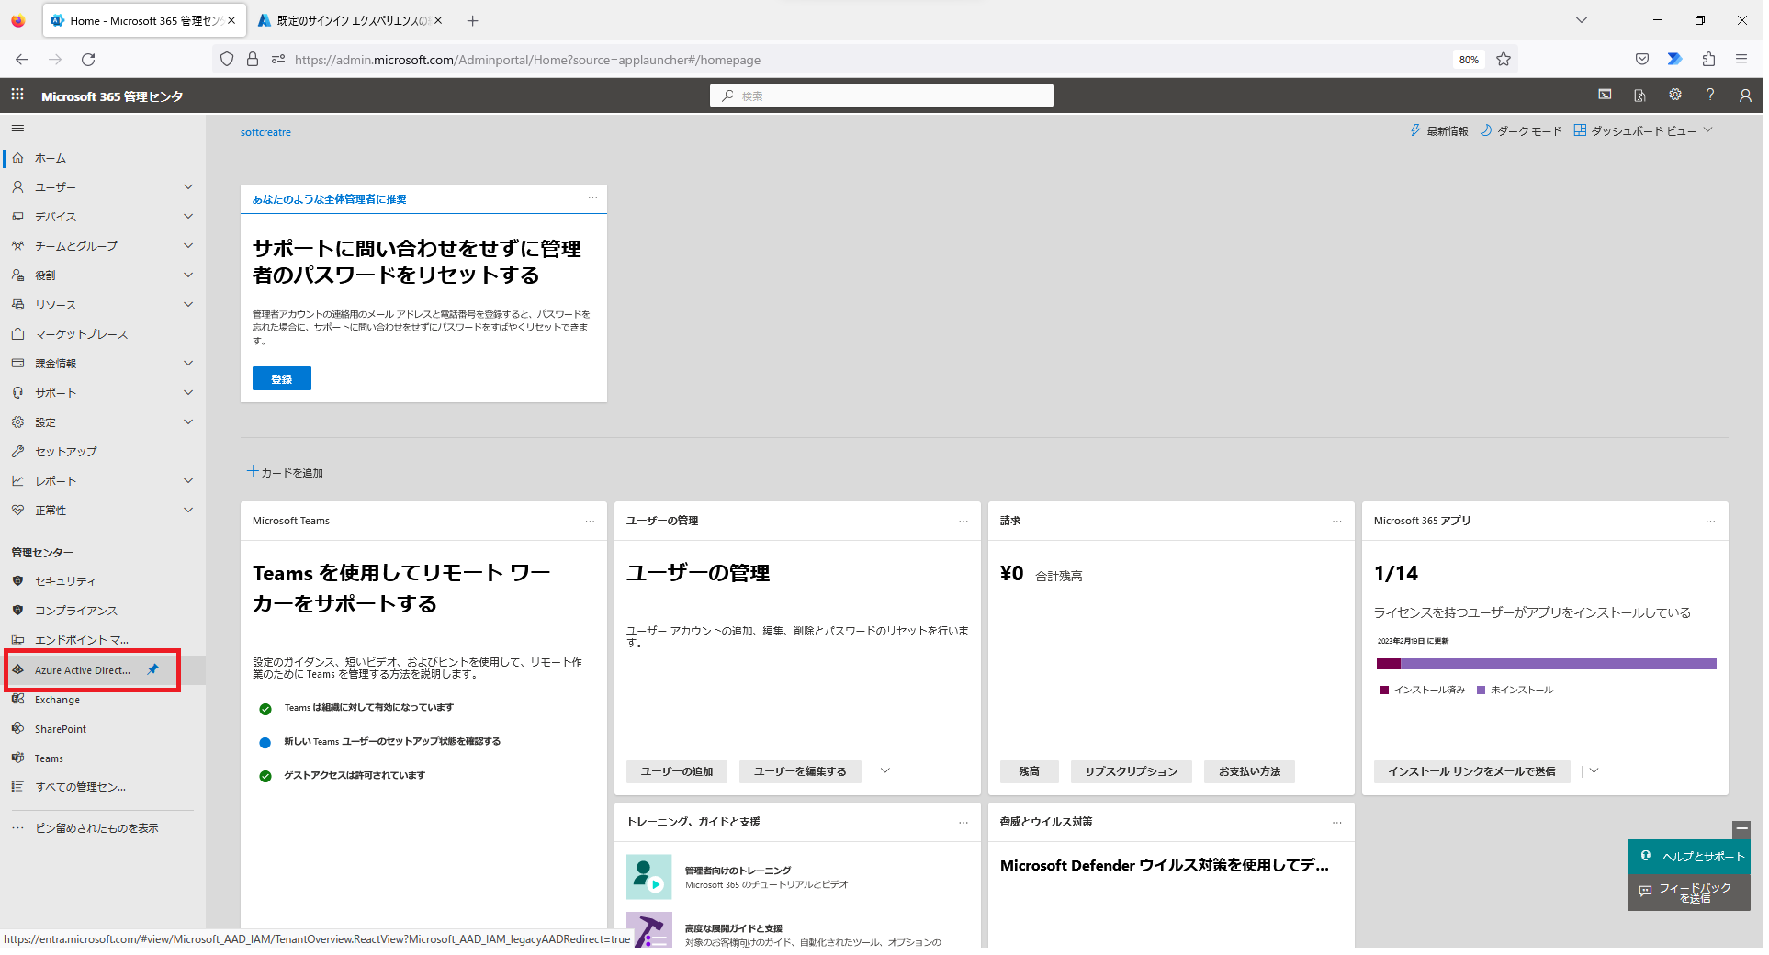Open the Cloud Shell icon in header
Image resolution: width=1769 pixels, height=955 pixels.
[1605, 95]
